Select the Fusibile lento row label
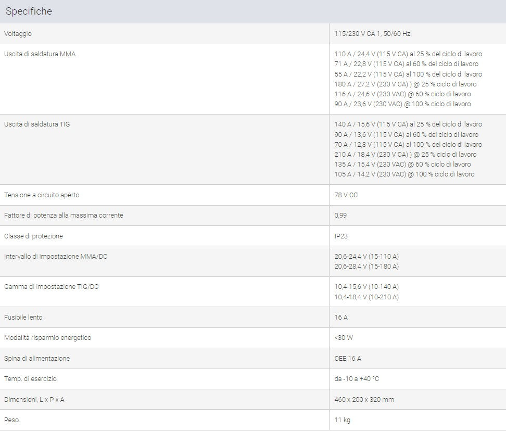 (23, 317)
